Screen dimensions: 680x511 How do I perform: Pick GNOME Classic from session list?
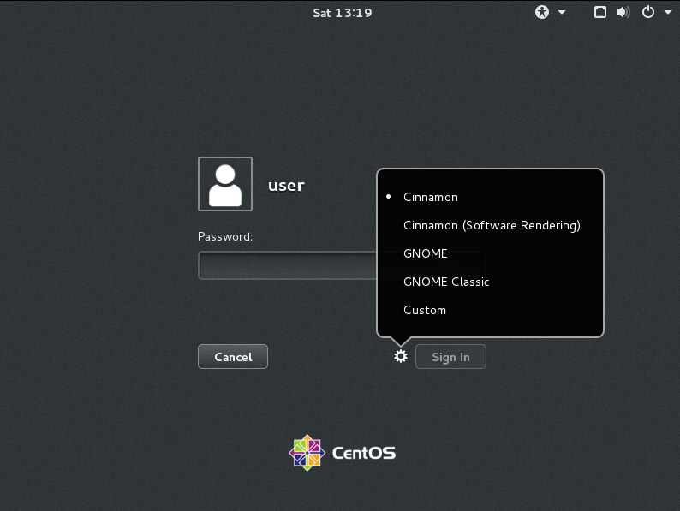coord(446,282)
